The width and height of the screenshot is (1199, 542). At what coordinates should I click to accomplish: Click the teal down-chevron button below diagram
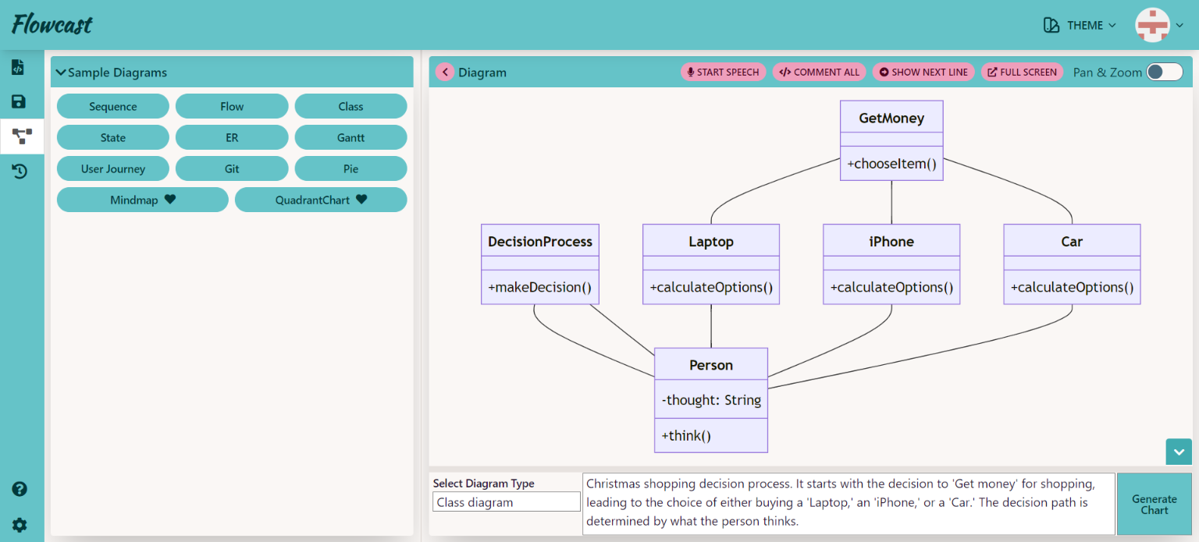pyautogui.click(x=1178, y=452)
